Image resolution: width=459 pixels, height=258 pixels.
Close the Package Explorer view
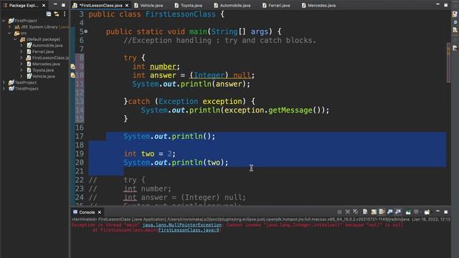(44, 5)
